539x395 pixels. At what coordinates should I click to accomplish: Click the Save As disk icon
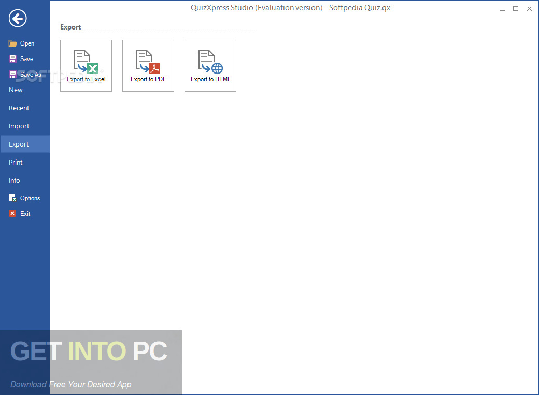click(x=13, y=74)
